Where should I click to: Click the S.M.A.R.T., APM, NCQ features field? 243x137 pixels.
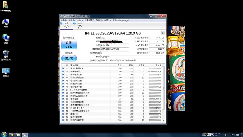[132, 61]
